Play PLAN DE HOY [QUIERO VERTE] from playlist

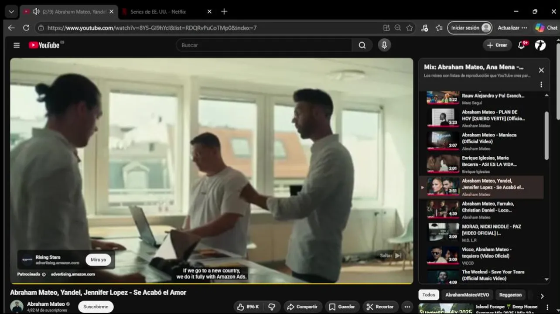pos(482,119)
